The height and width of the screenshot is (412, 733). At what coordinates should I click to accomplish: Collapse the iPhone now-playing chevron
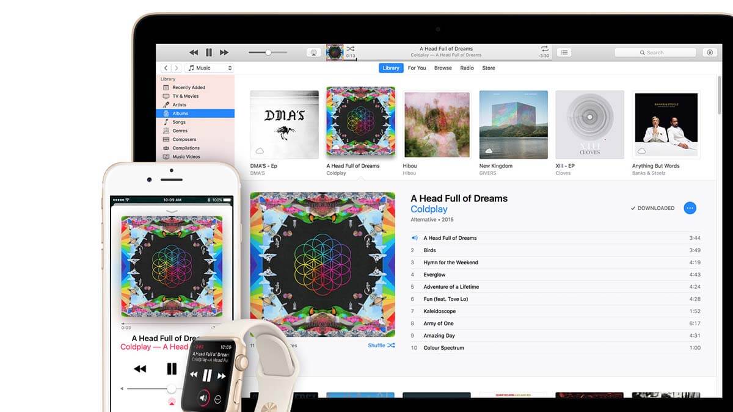click(172, 212)
